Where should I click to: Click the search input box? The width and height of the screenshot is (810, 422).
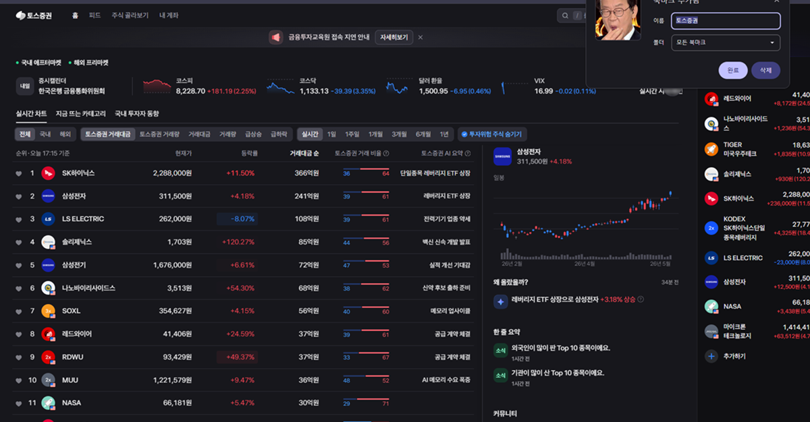[571, 16]
